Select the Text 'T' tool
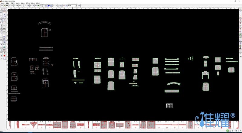The image size is (242, 133). (x=5, y=53)
